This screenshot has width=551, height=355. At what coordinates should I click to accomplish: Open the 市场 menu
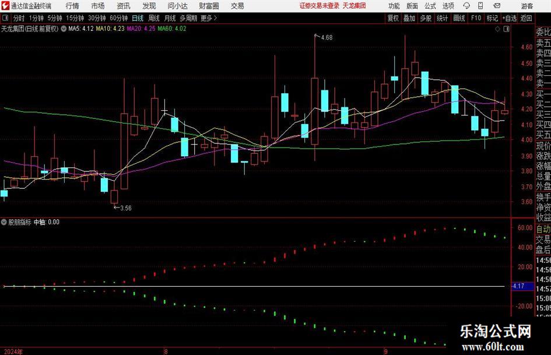[98, 6]
